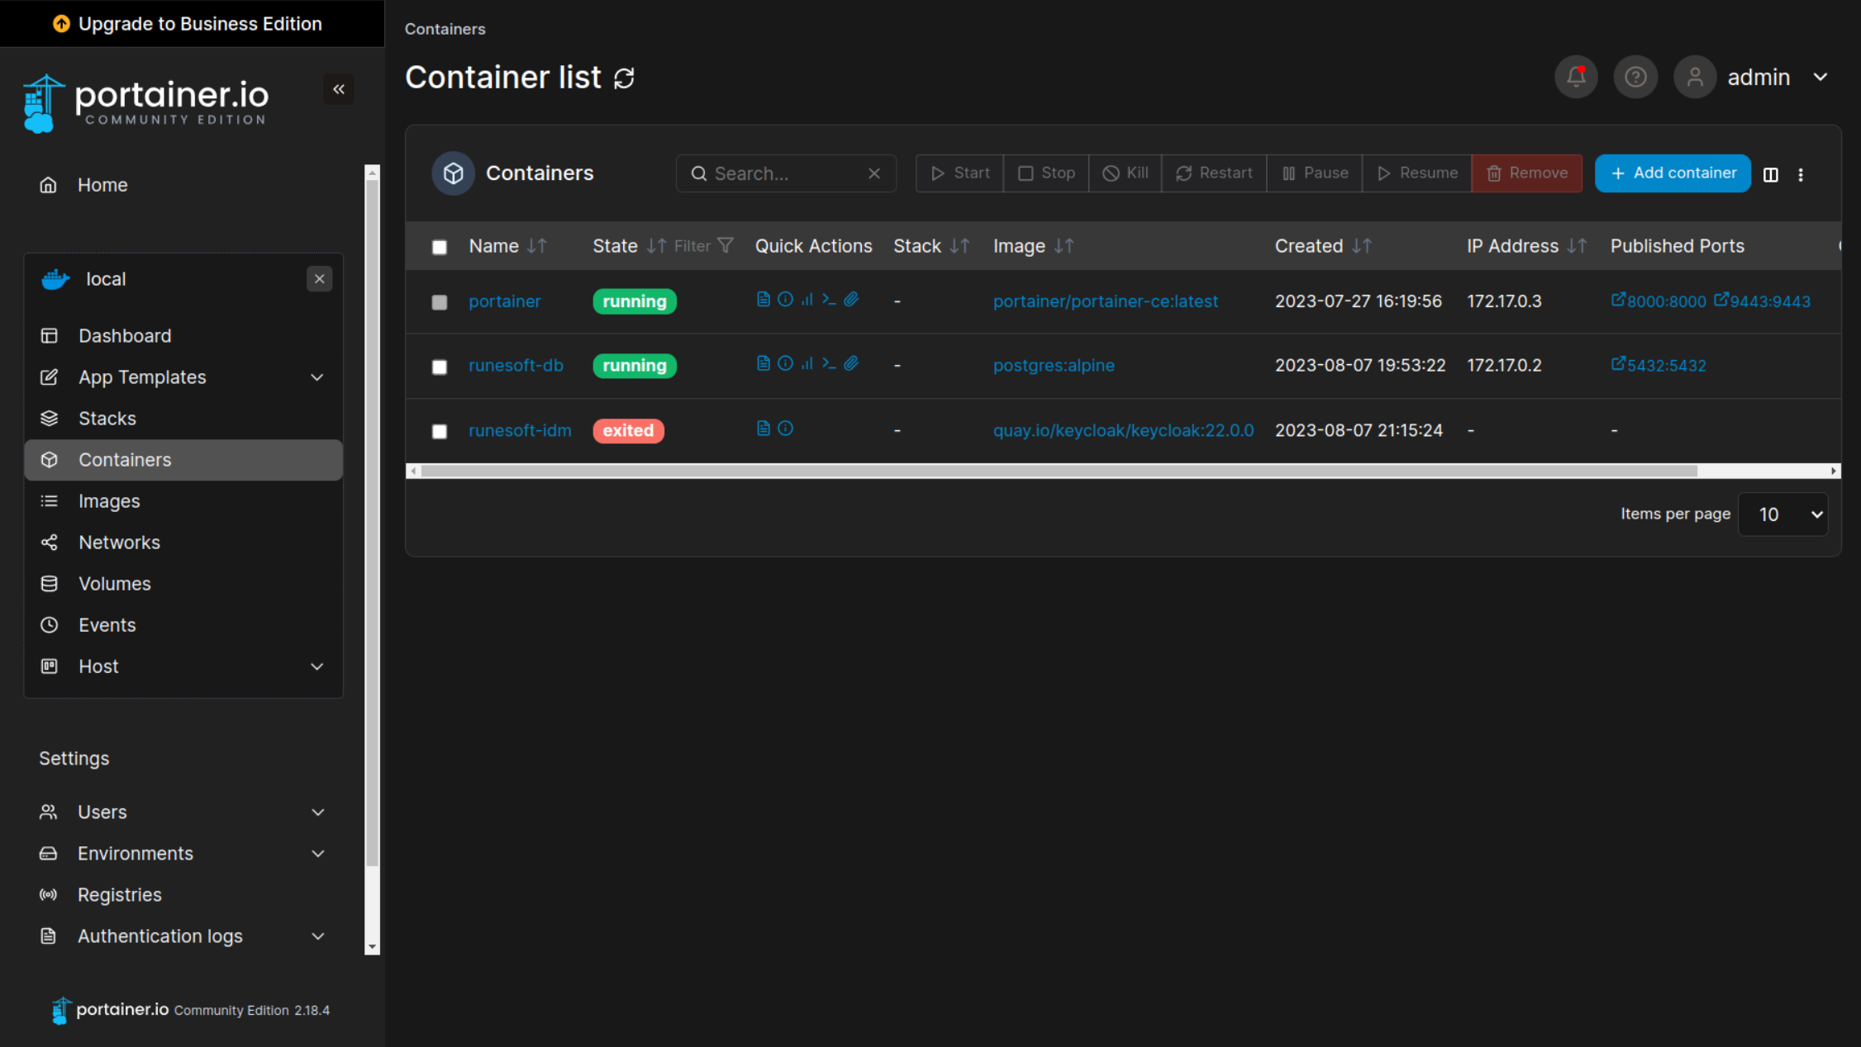Open the postgres:alpine image link
This screenshot has width=1861, height=1047.
click(1054, 365)
